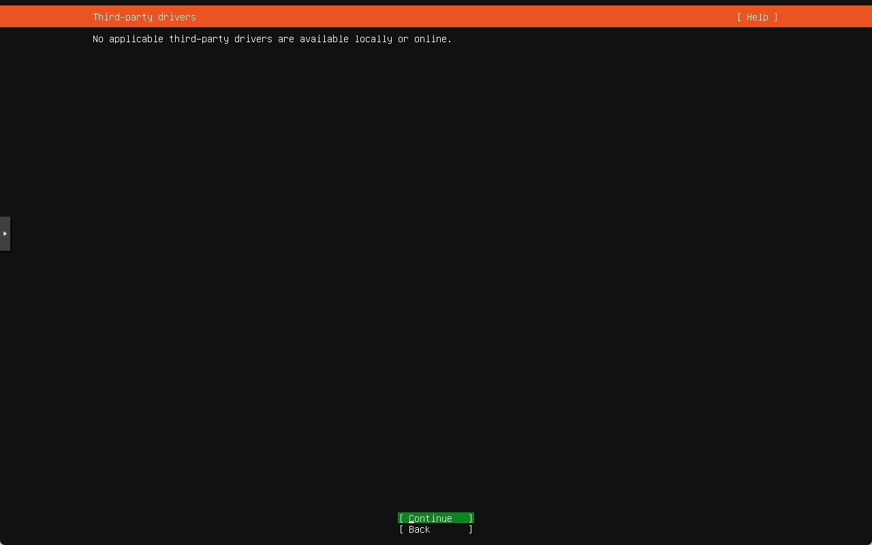Click the left bracket of Help
The image size is (872, 545).
coord(740,17)
